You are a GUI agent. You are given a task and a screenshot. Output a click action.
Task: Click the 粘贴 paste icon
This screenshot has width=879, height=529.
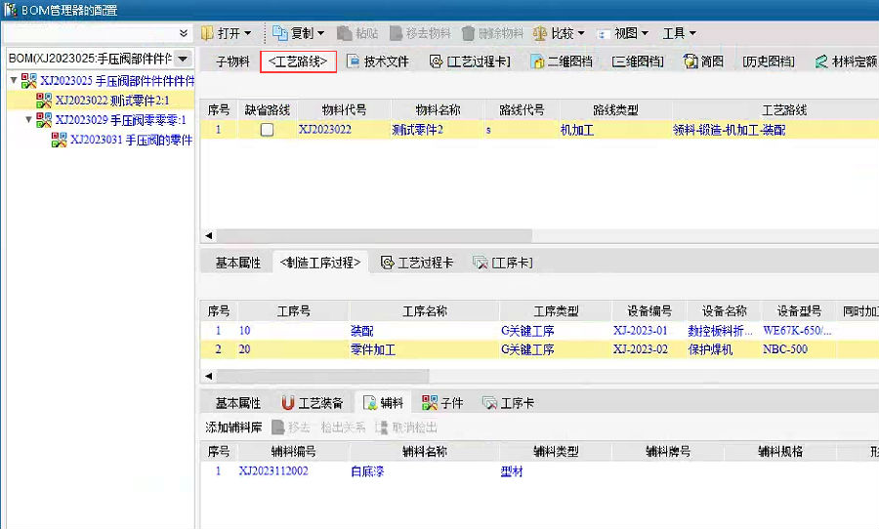(344, 33)
